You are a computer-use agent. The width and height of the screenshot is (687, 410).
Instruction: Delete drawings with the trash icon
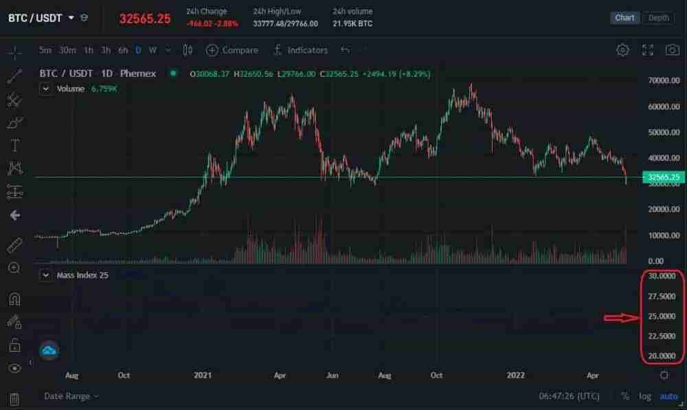pos(14,399)
